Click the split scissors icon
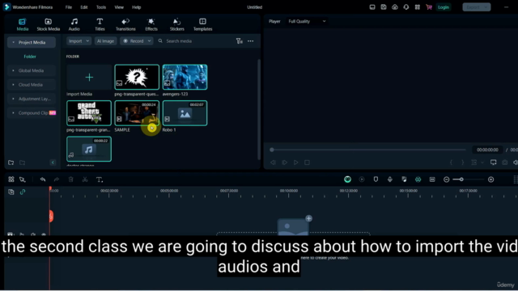 [85, 179]
